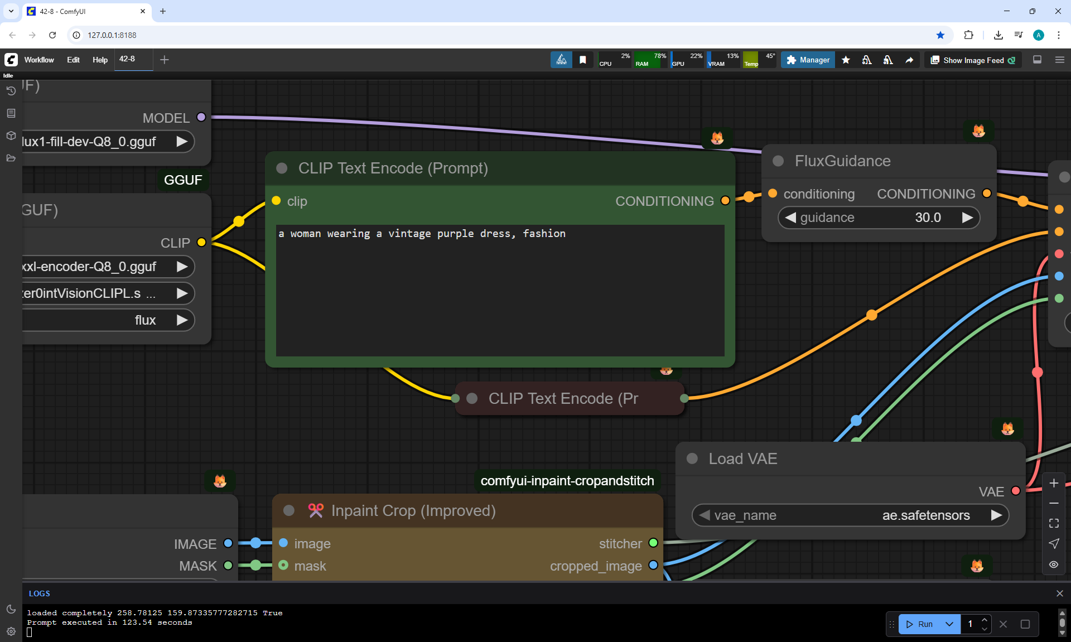Click the fit view icon on canvas
The image size is (1071, 642).
pyautogui.click(x=1054, y=523)
